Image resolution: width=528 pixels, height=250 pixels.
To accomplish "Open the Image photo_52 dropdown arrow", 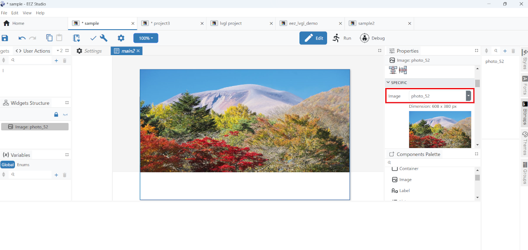I will click(x=468, y=96).
